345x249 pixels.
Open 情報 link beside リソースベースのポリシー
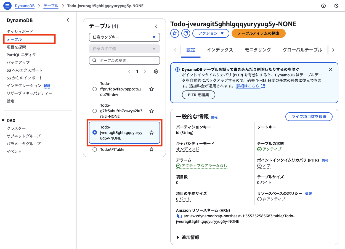308,194
